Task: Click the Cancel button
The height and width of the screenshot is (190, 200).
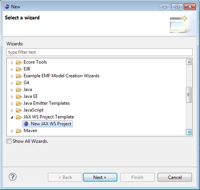Action: (x=175, y=177)
